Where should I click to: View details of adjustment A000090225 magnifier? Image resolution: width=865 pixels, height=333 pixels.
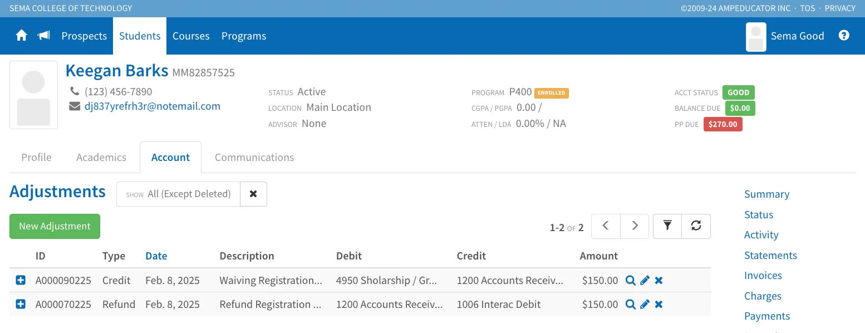click(x=630, y=281)
